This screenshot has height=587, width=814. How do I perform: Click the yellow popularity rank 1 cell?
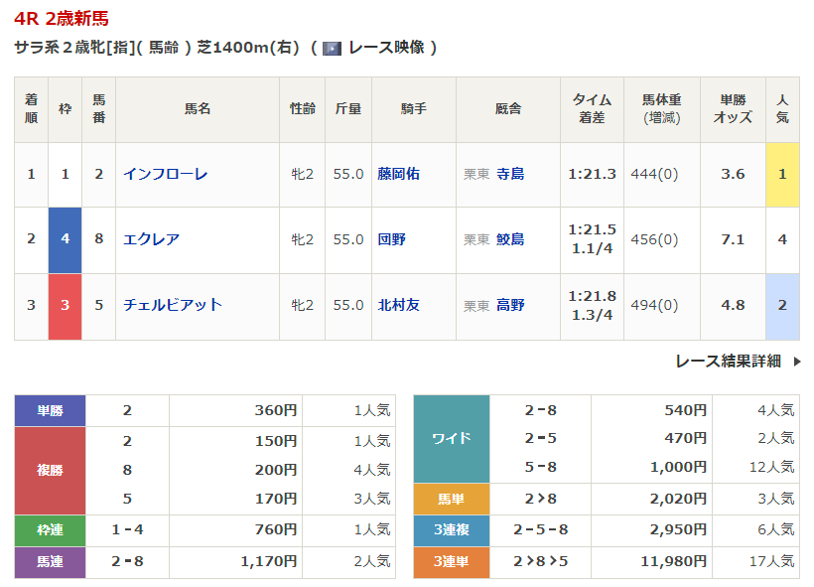[782, 174]
